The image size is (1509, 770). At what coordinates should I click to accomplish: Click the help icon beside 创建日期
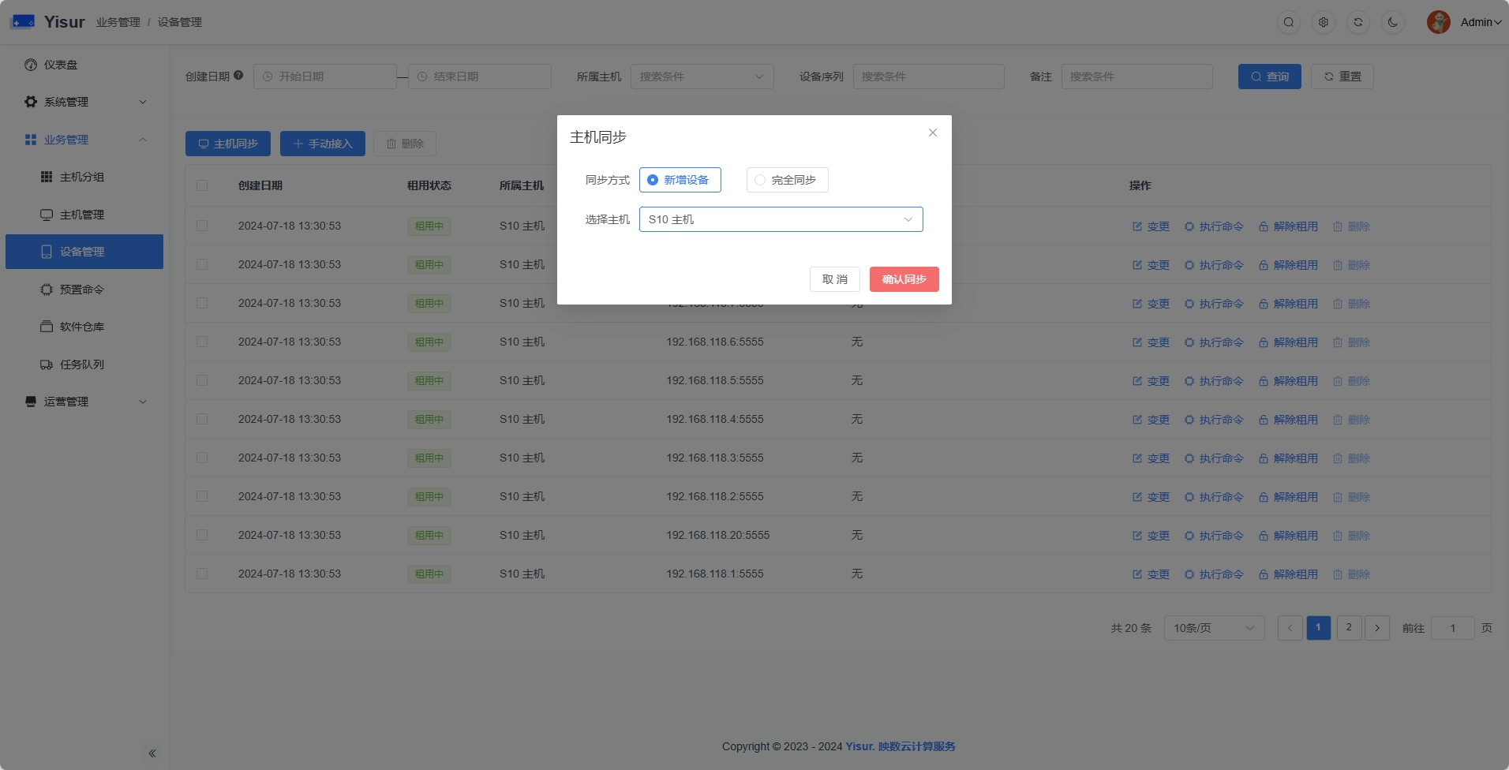[x=238, y=76]
